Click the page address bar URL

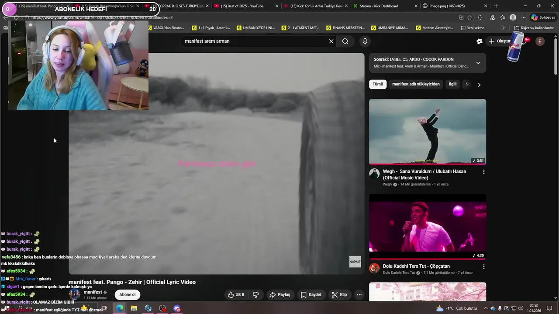click(102, 17)
